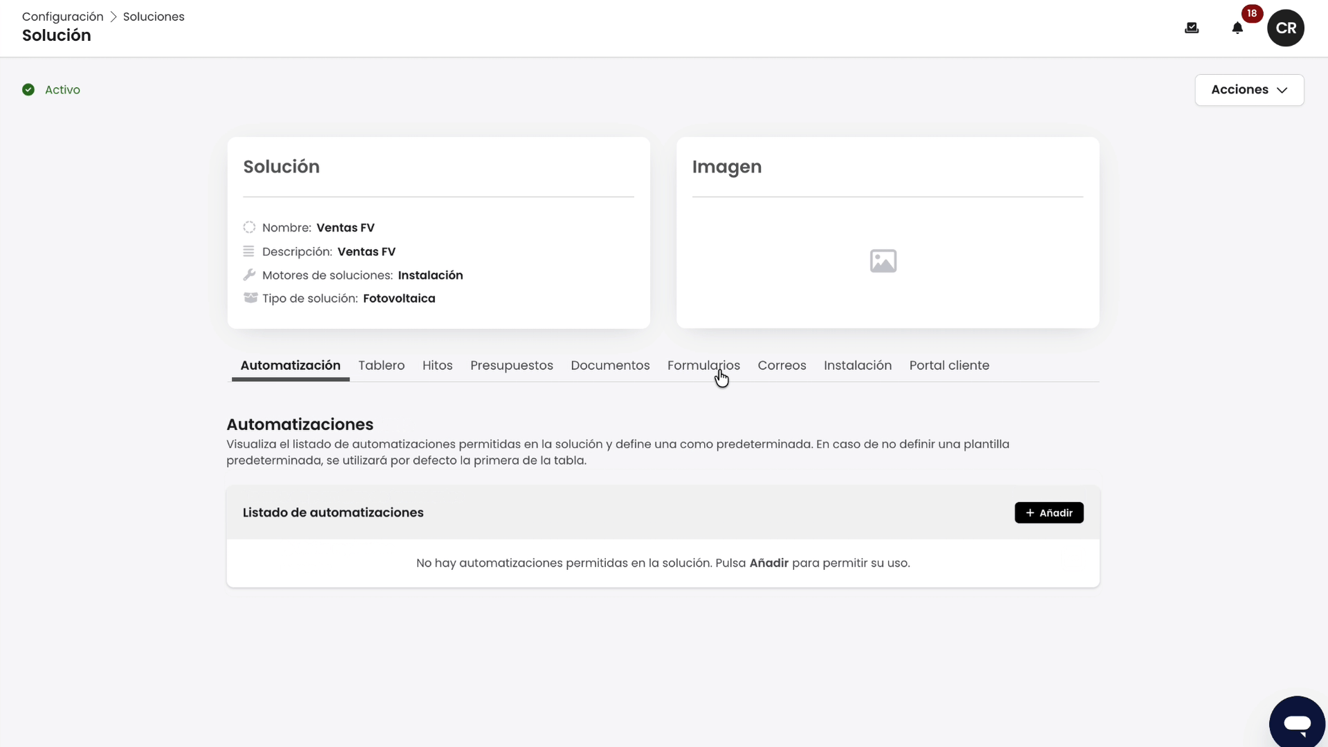Image resolution: width=1328 pixels, height=747 pixels.
Task: Click the Ventas FV name value
Action: click(345, 228)
